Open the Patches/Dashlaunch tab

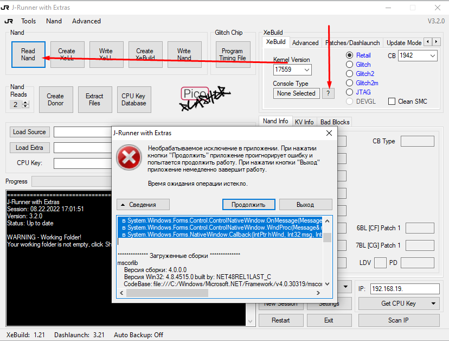tap(352, 43)
